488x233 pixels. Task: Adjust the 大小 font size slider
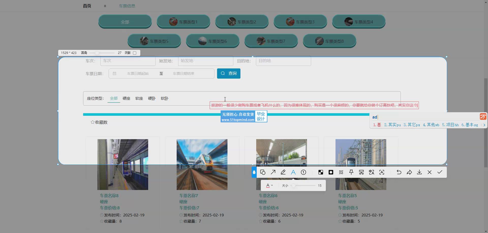[x=294, y=186]
